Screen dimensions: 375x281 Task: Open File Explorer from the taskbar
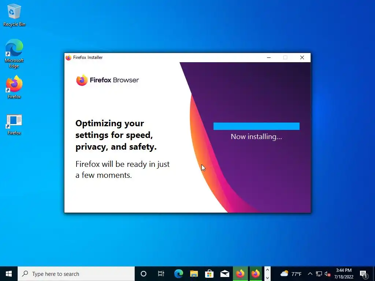click(x=194, y=274)
